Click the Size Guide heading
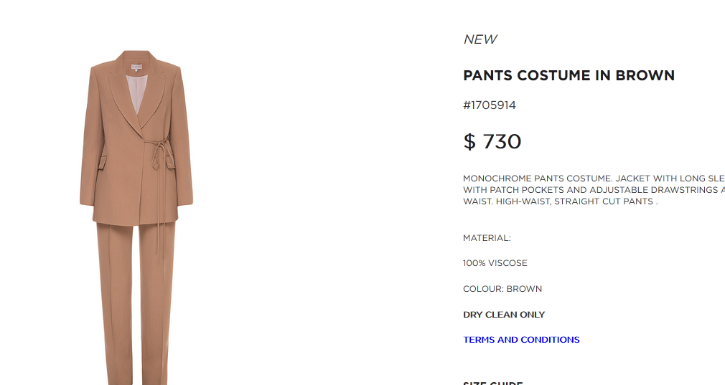This screenshot has width=725, height=385. click(493, 383)
